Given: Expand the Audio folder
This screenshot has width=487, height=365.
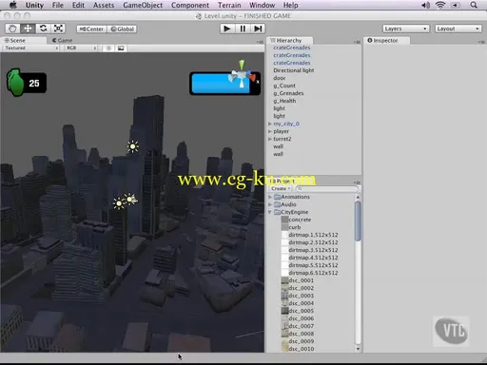Looking at the screenshot, I should 270,204.
